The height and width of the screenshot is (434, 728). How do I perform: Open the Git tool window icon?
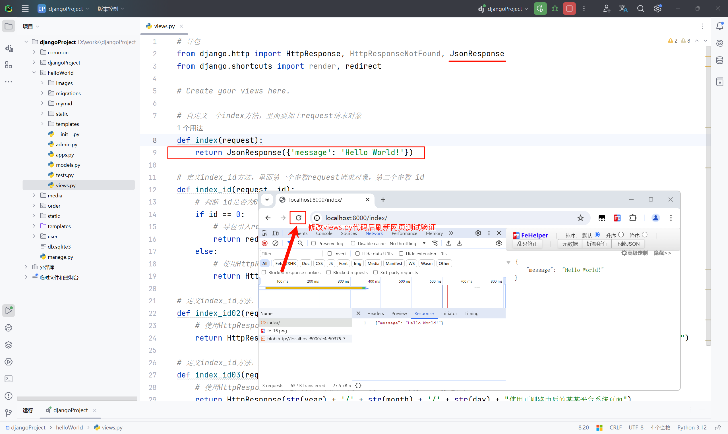pos(9,413)
